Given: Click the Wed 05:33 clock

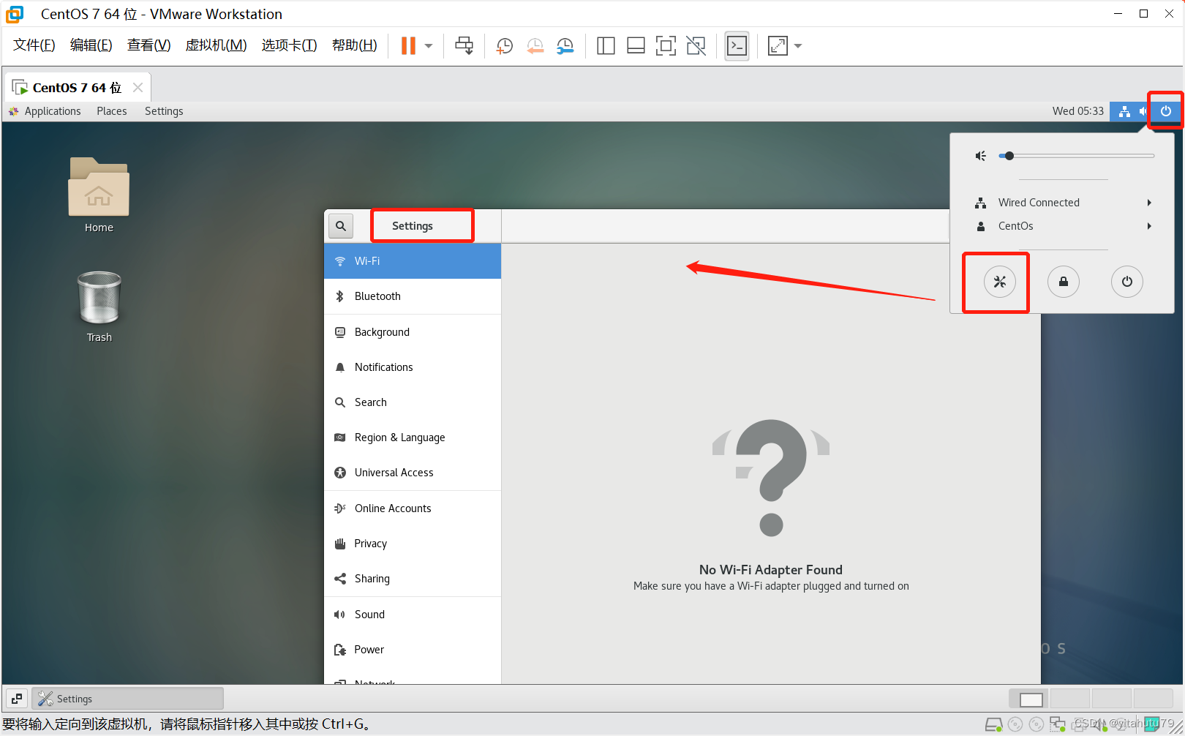Looking at the screenshot, I should click(x=1077, y=111).
